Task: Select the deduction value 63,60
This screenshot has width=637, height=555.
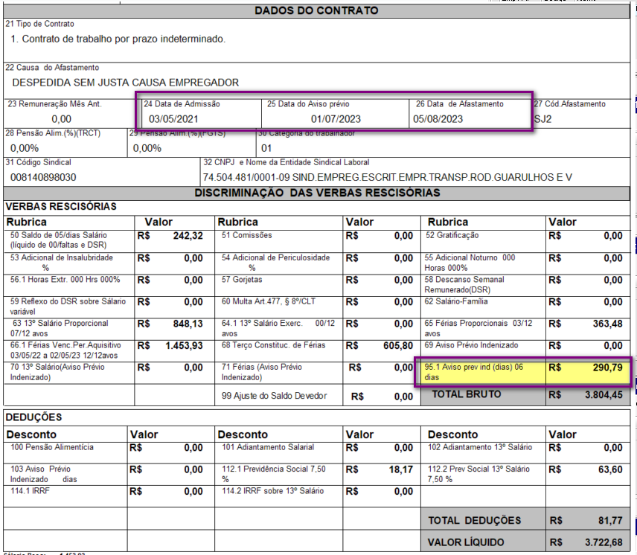Action: click(x=610, y=469)
